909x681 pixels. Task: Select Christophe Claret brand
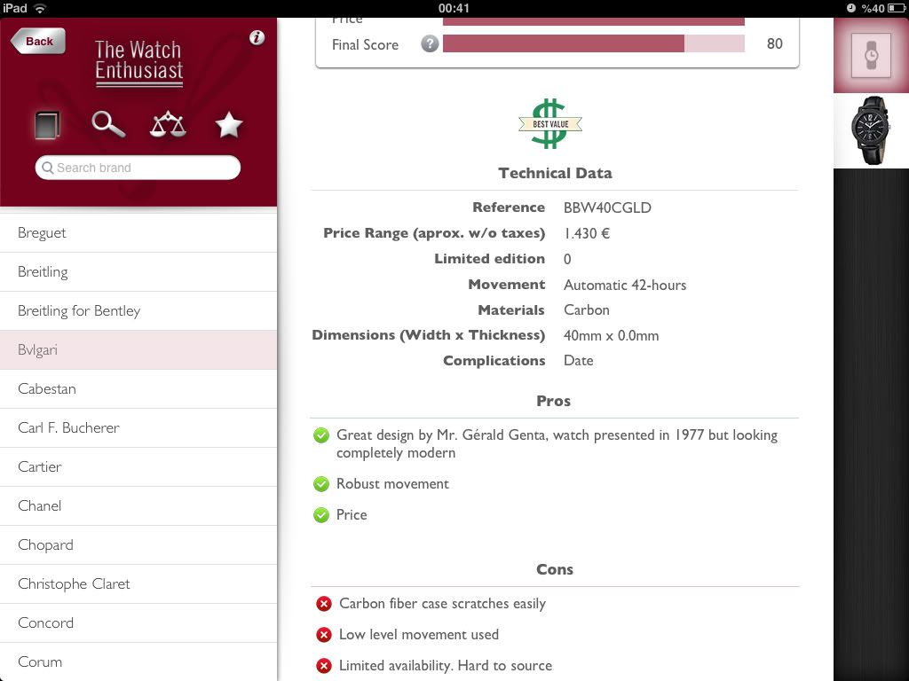point(138,583)
